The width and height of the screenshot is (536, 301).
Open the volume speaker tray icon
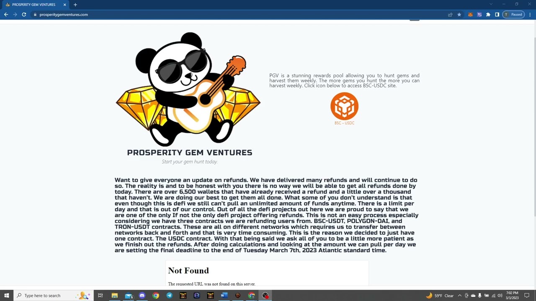pyautogui.click(x=500, y=296)
